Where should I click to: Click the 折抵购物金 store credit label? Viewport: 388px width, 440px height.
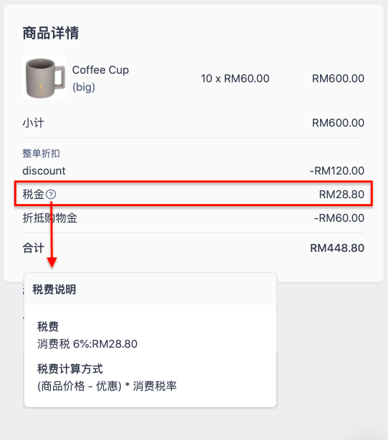point(49,217)
